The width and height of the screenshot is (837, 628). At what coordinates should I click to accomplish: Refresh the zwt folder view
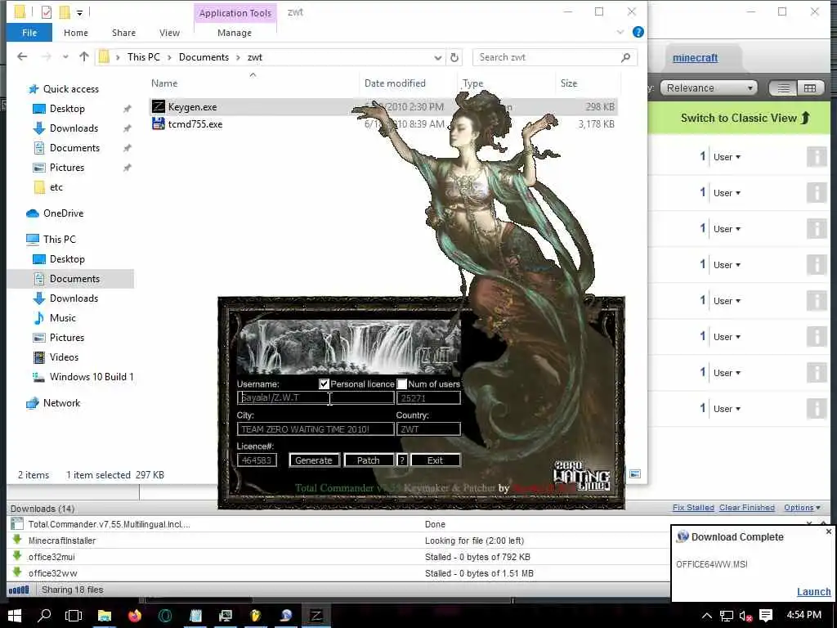click(454, 57)
